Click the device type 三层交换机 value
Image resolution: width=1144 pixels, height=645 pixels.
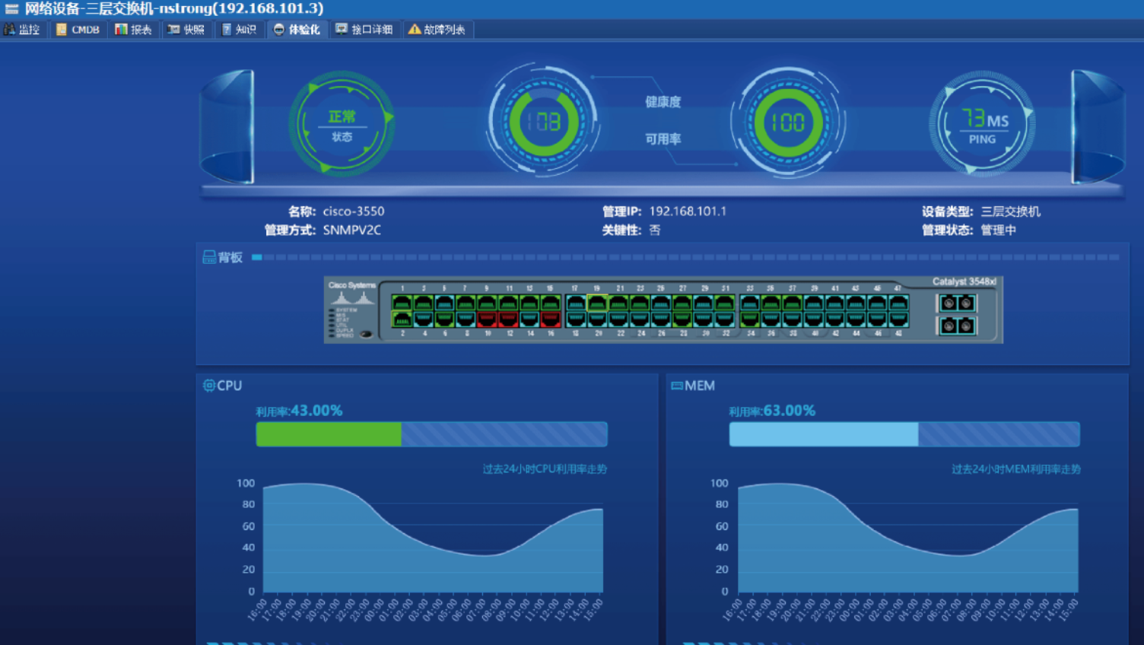coord(1011,211)
